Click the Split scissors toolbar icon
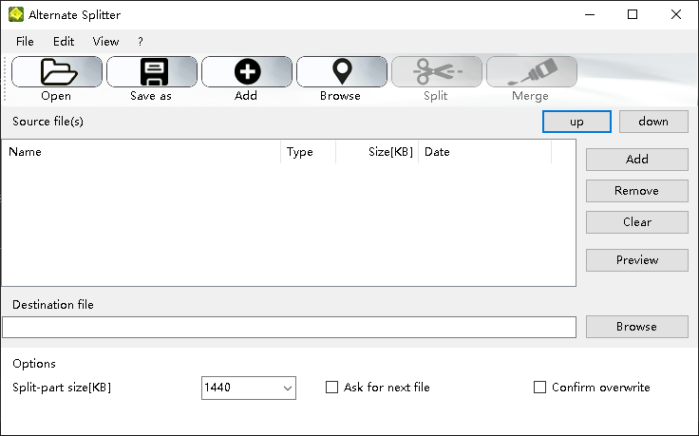699x436 pixels. 436,72
